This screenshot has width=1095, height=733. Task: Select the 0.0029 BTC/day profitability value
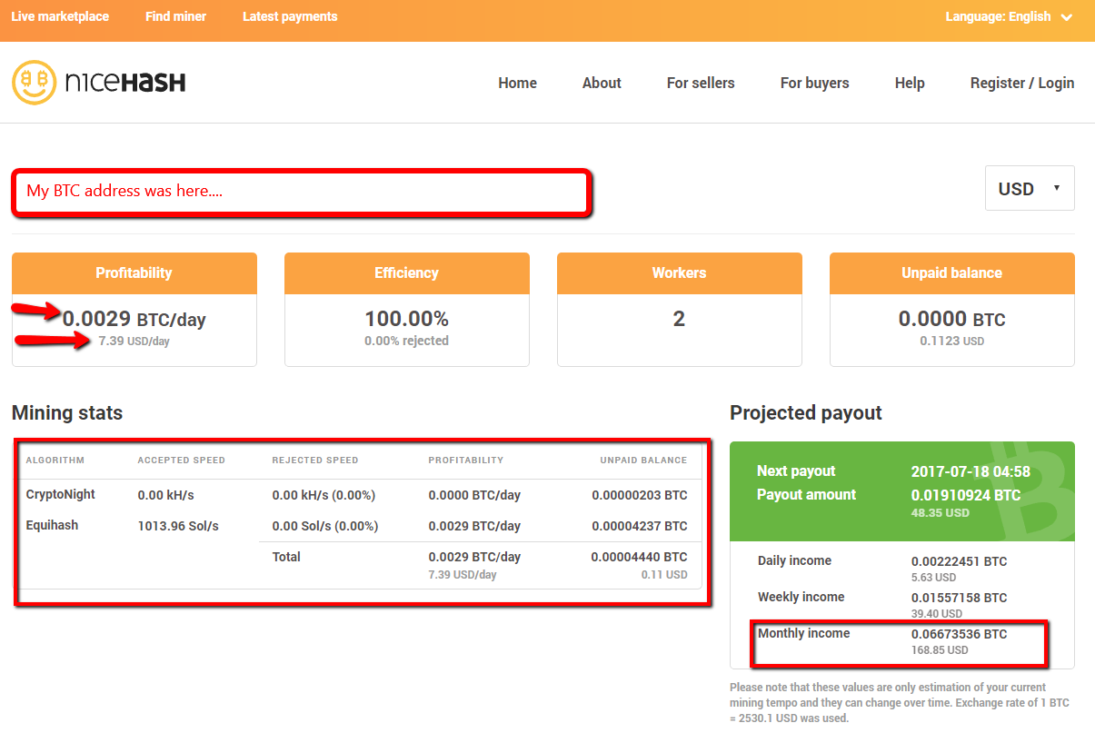tap(134, 319)
